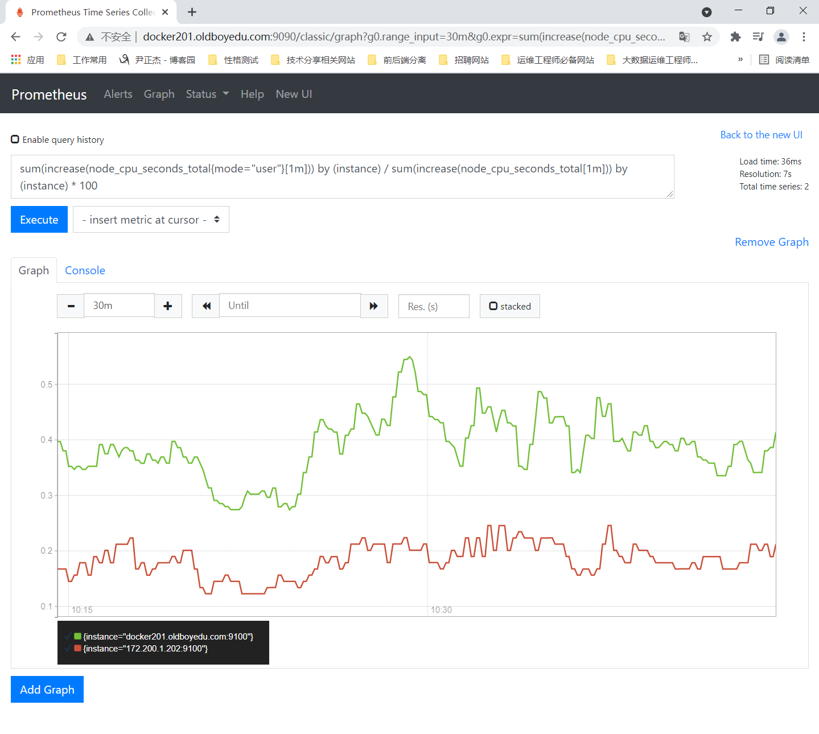Toggle docker201.oldboyedu.com:9100 series in legend
Viewport: 819px width, 734px height.
tap(168, 637)
